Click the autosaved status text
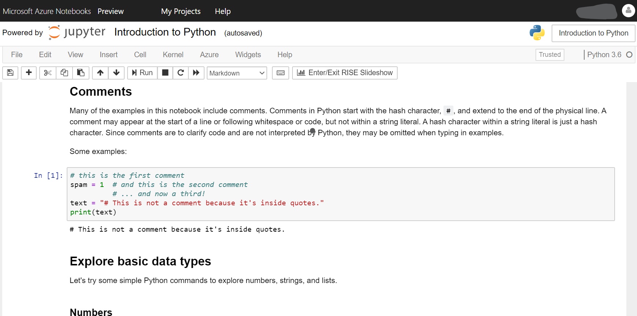Viewport: 637px width, 316px height. [243, 33]
